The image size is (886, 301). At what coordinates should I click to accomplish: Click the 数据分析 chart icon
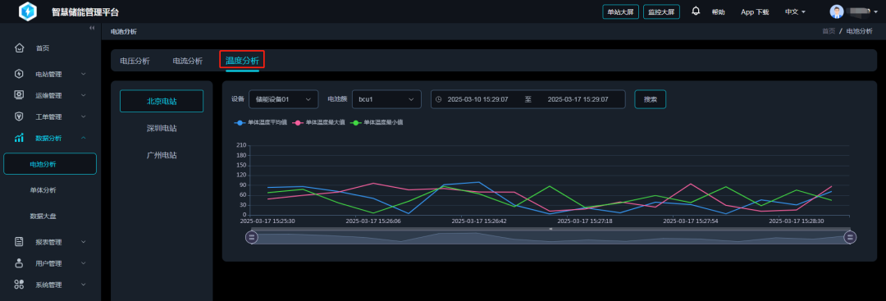pos(19,138)
